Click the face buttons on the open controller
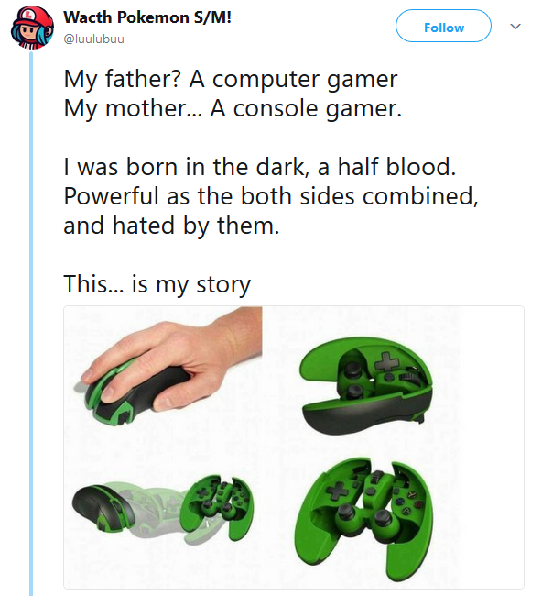The width and height of the screenshot is (542, 596). pyautogui.click(x=407, y=501)
